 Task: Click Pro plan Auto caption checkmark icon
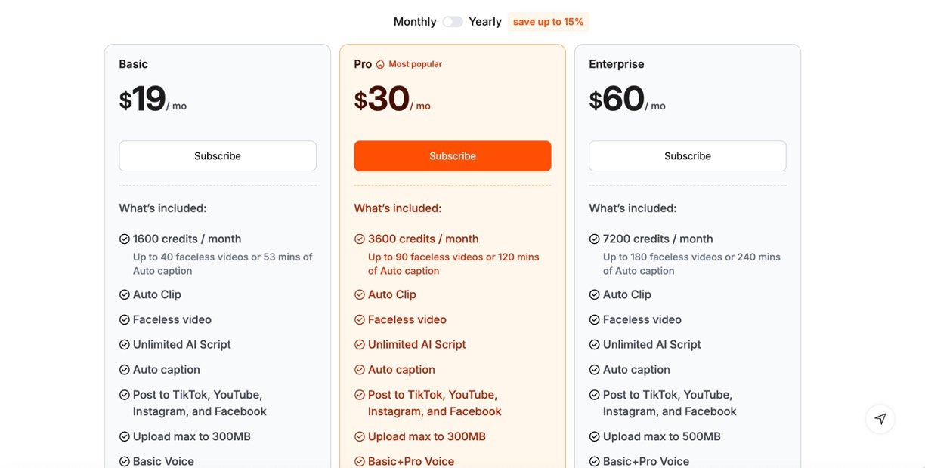click(x=360, y=370)
